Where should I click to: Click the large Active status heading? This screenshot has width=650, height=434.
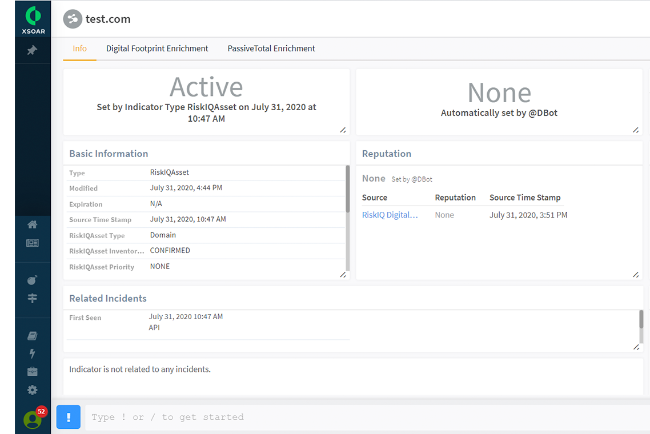(x=206, y=87)
